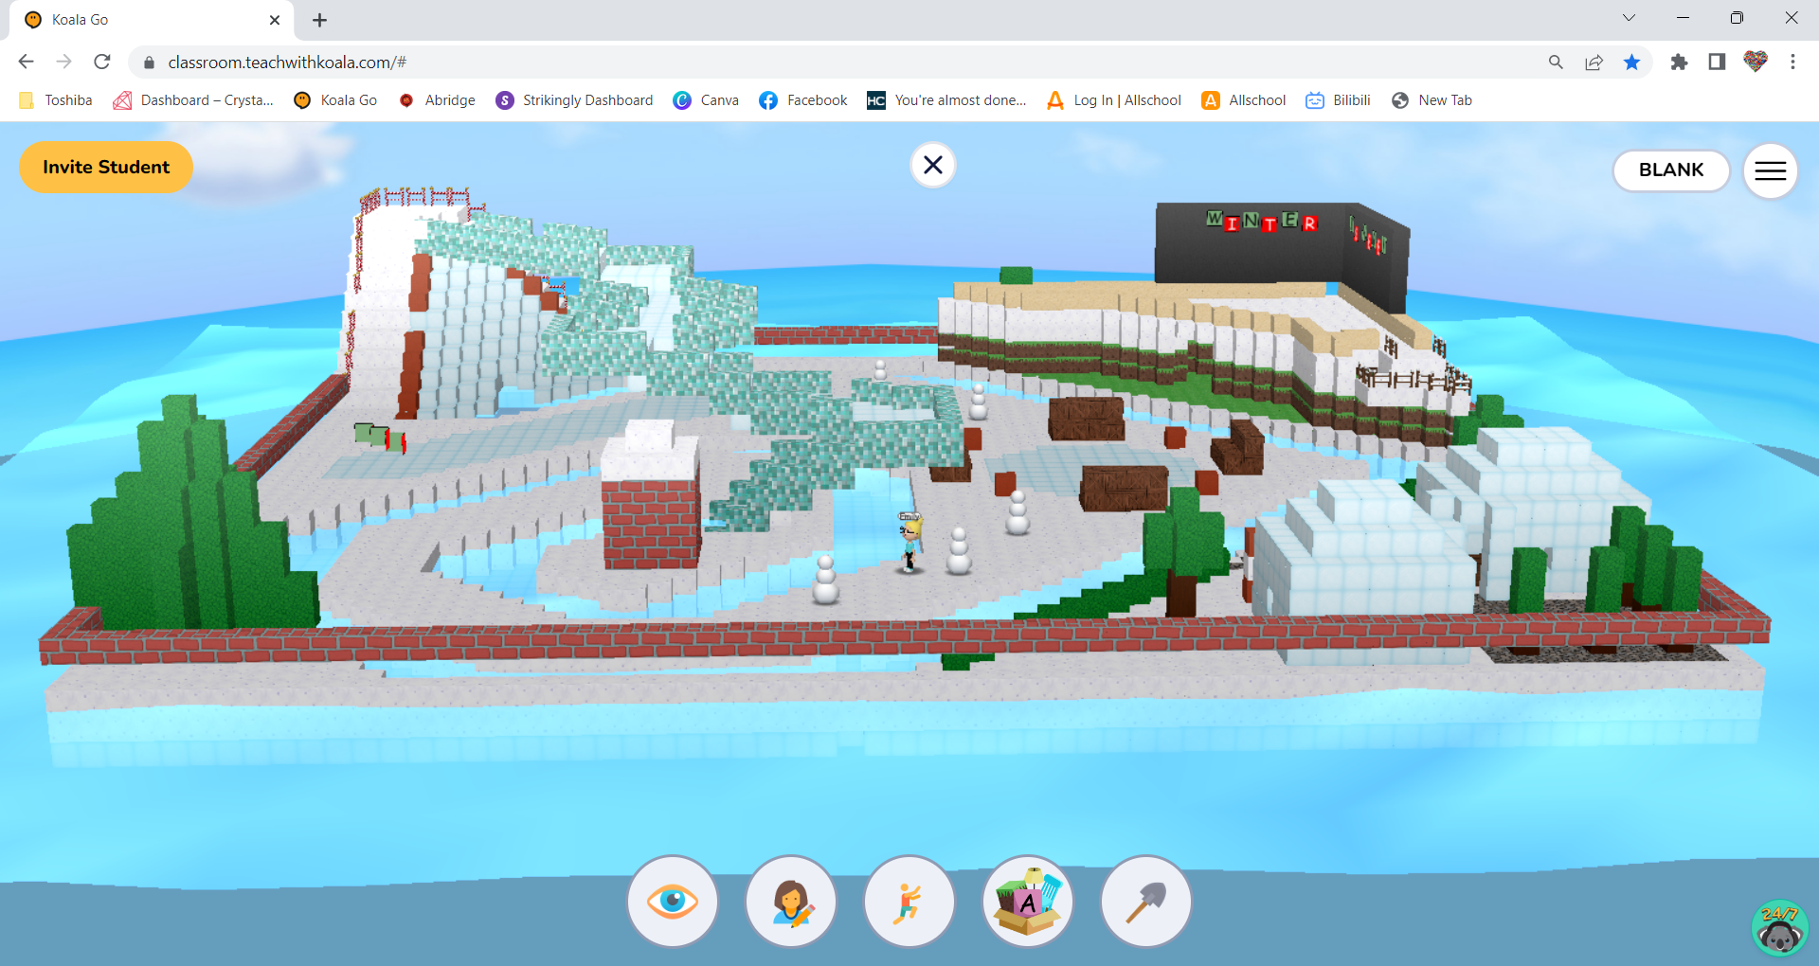Open the browser extensions puzzle icon
This screenshot has height=966, width=1819.
coord(1680,62)
